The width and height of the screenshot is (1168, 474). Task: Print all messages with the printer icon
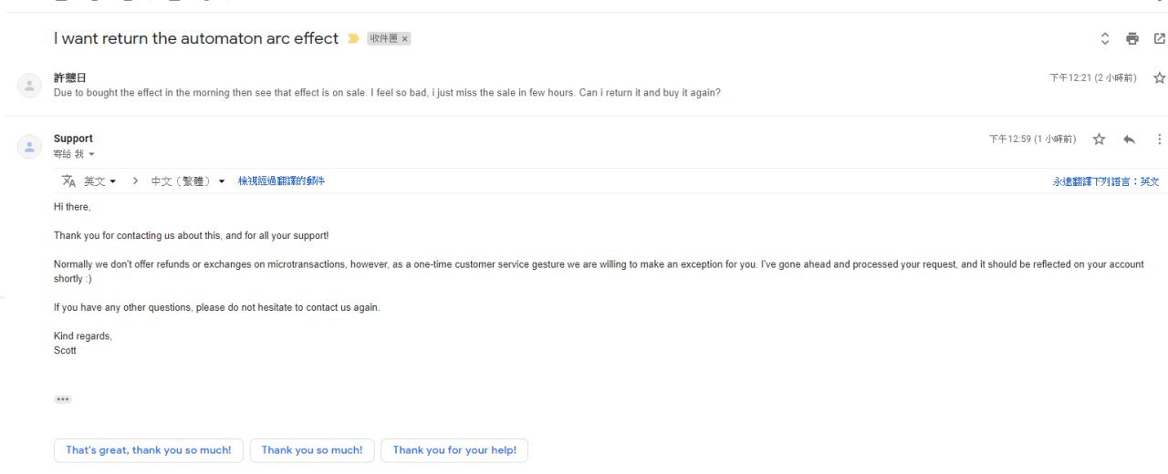(x=1132, y=38)
